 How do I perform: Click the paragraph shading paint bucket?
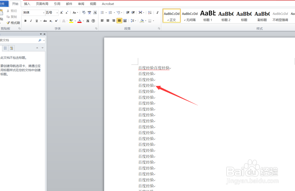[142, 21]
